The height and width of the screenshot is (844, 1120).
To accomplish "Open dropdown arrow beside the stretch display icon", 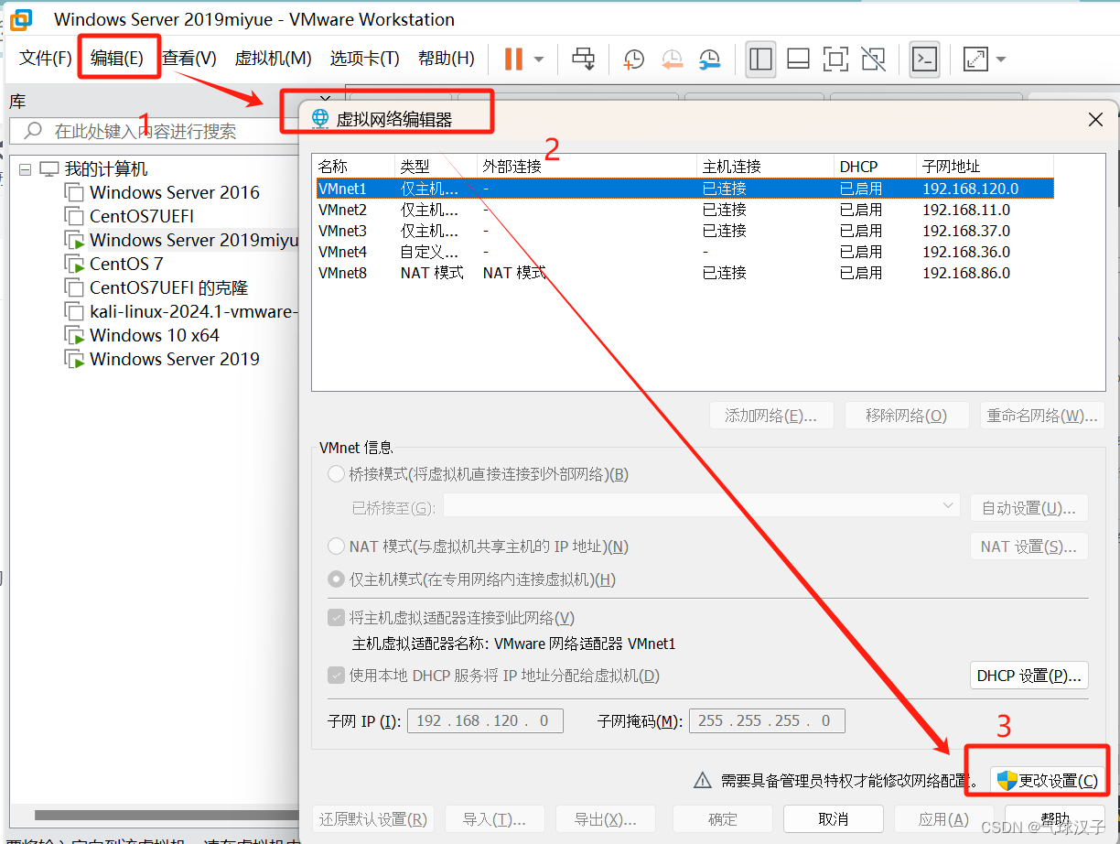I will (x=1000, y=60).
